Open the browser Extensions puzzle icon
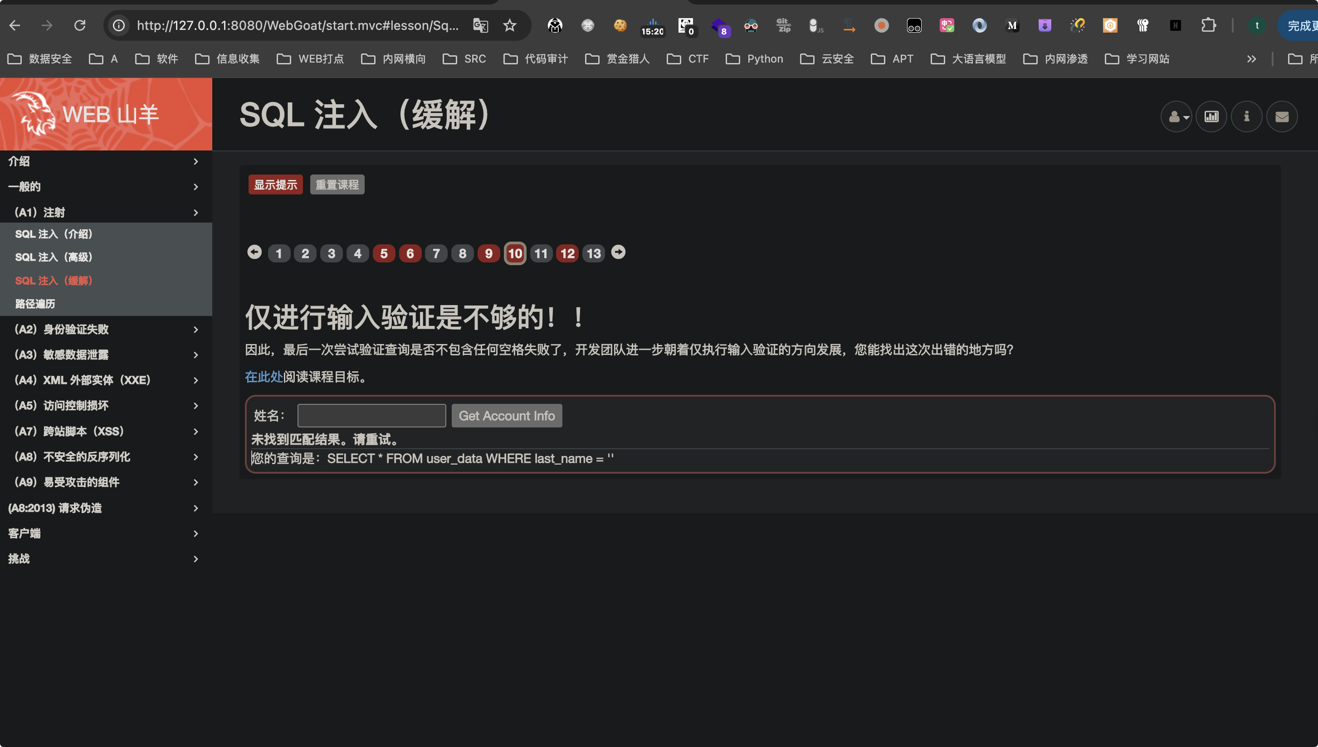1318x747 pixels. 1208,25
